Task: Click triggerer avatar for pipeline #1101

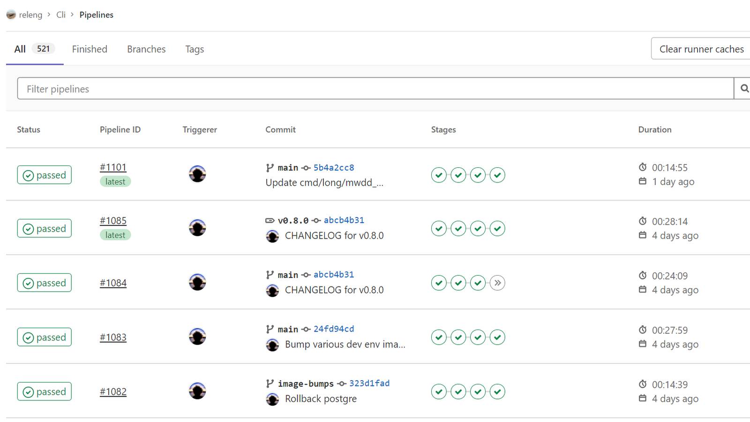Action: point(197,174)
